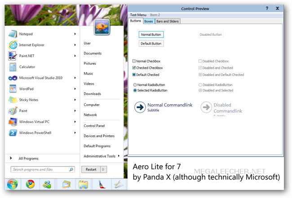Image resolution: width=292 pixels, height=198 pixels.
Task: Switch to the Buttons tab
Action: [135, 21]
